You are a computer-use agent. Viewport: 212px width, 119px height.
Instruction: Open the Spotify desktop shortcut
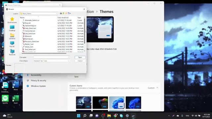tap(5, 99)
